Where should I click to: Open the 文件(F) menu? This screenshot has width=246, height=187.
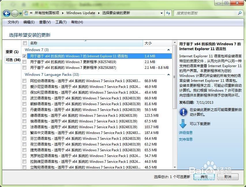(13, 22)
